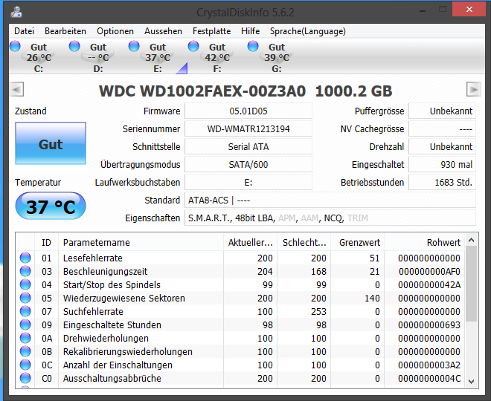Click status orb in Drehwiederholungen row

tap(25, 338)
